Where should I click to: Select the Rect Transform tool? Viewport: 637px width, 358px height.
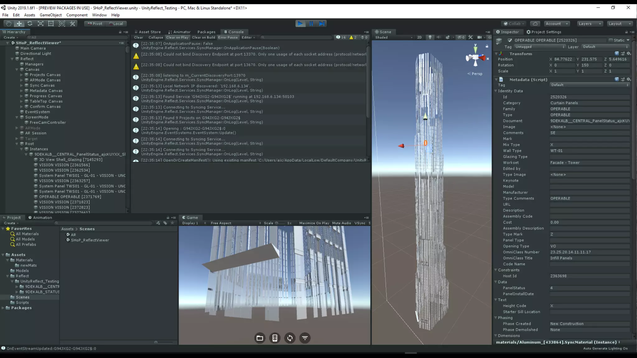coord(51,24)
